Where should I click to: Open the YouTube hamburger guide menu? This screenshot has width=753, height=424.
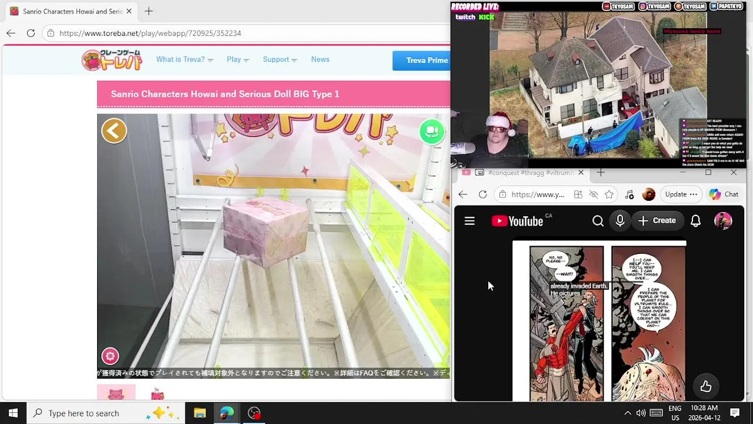[x=469, y=221]
